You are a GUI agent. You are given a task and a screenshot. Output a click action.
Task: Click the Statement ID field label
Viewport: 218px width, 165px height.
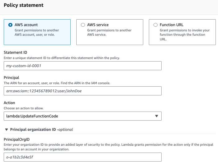click(x=15, y=53)
